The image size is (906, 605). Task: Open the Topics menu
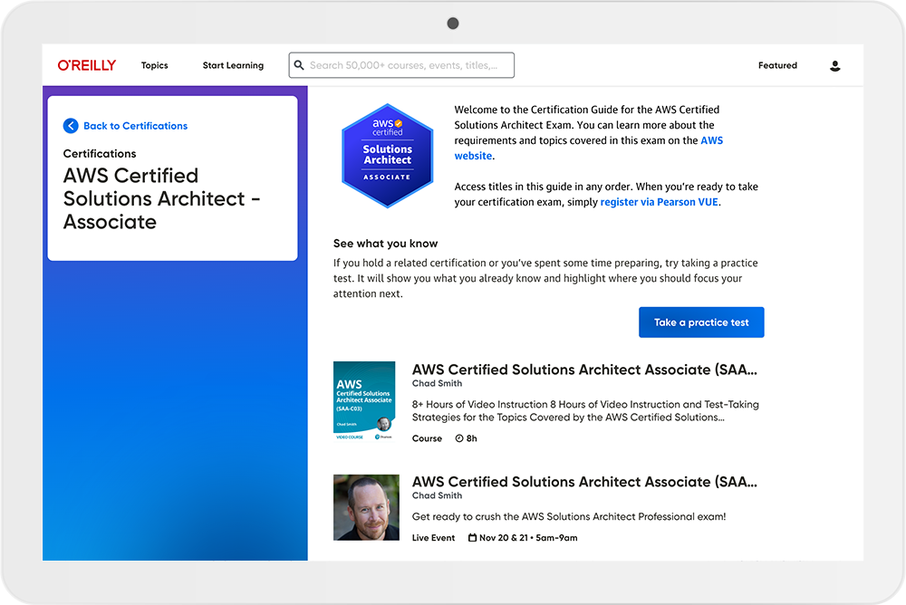click(x=155, y=65)
